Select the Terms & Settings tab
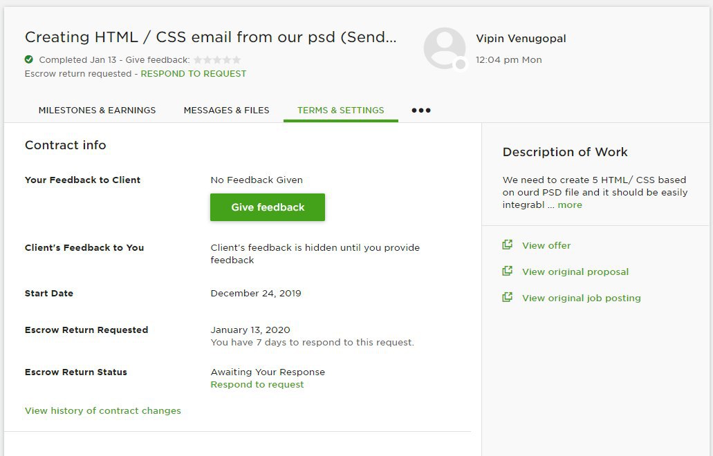713x456 pixels. [340, 111]
